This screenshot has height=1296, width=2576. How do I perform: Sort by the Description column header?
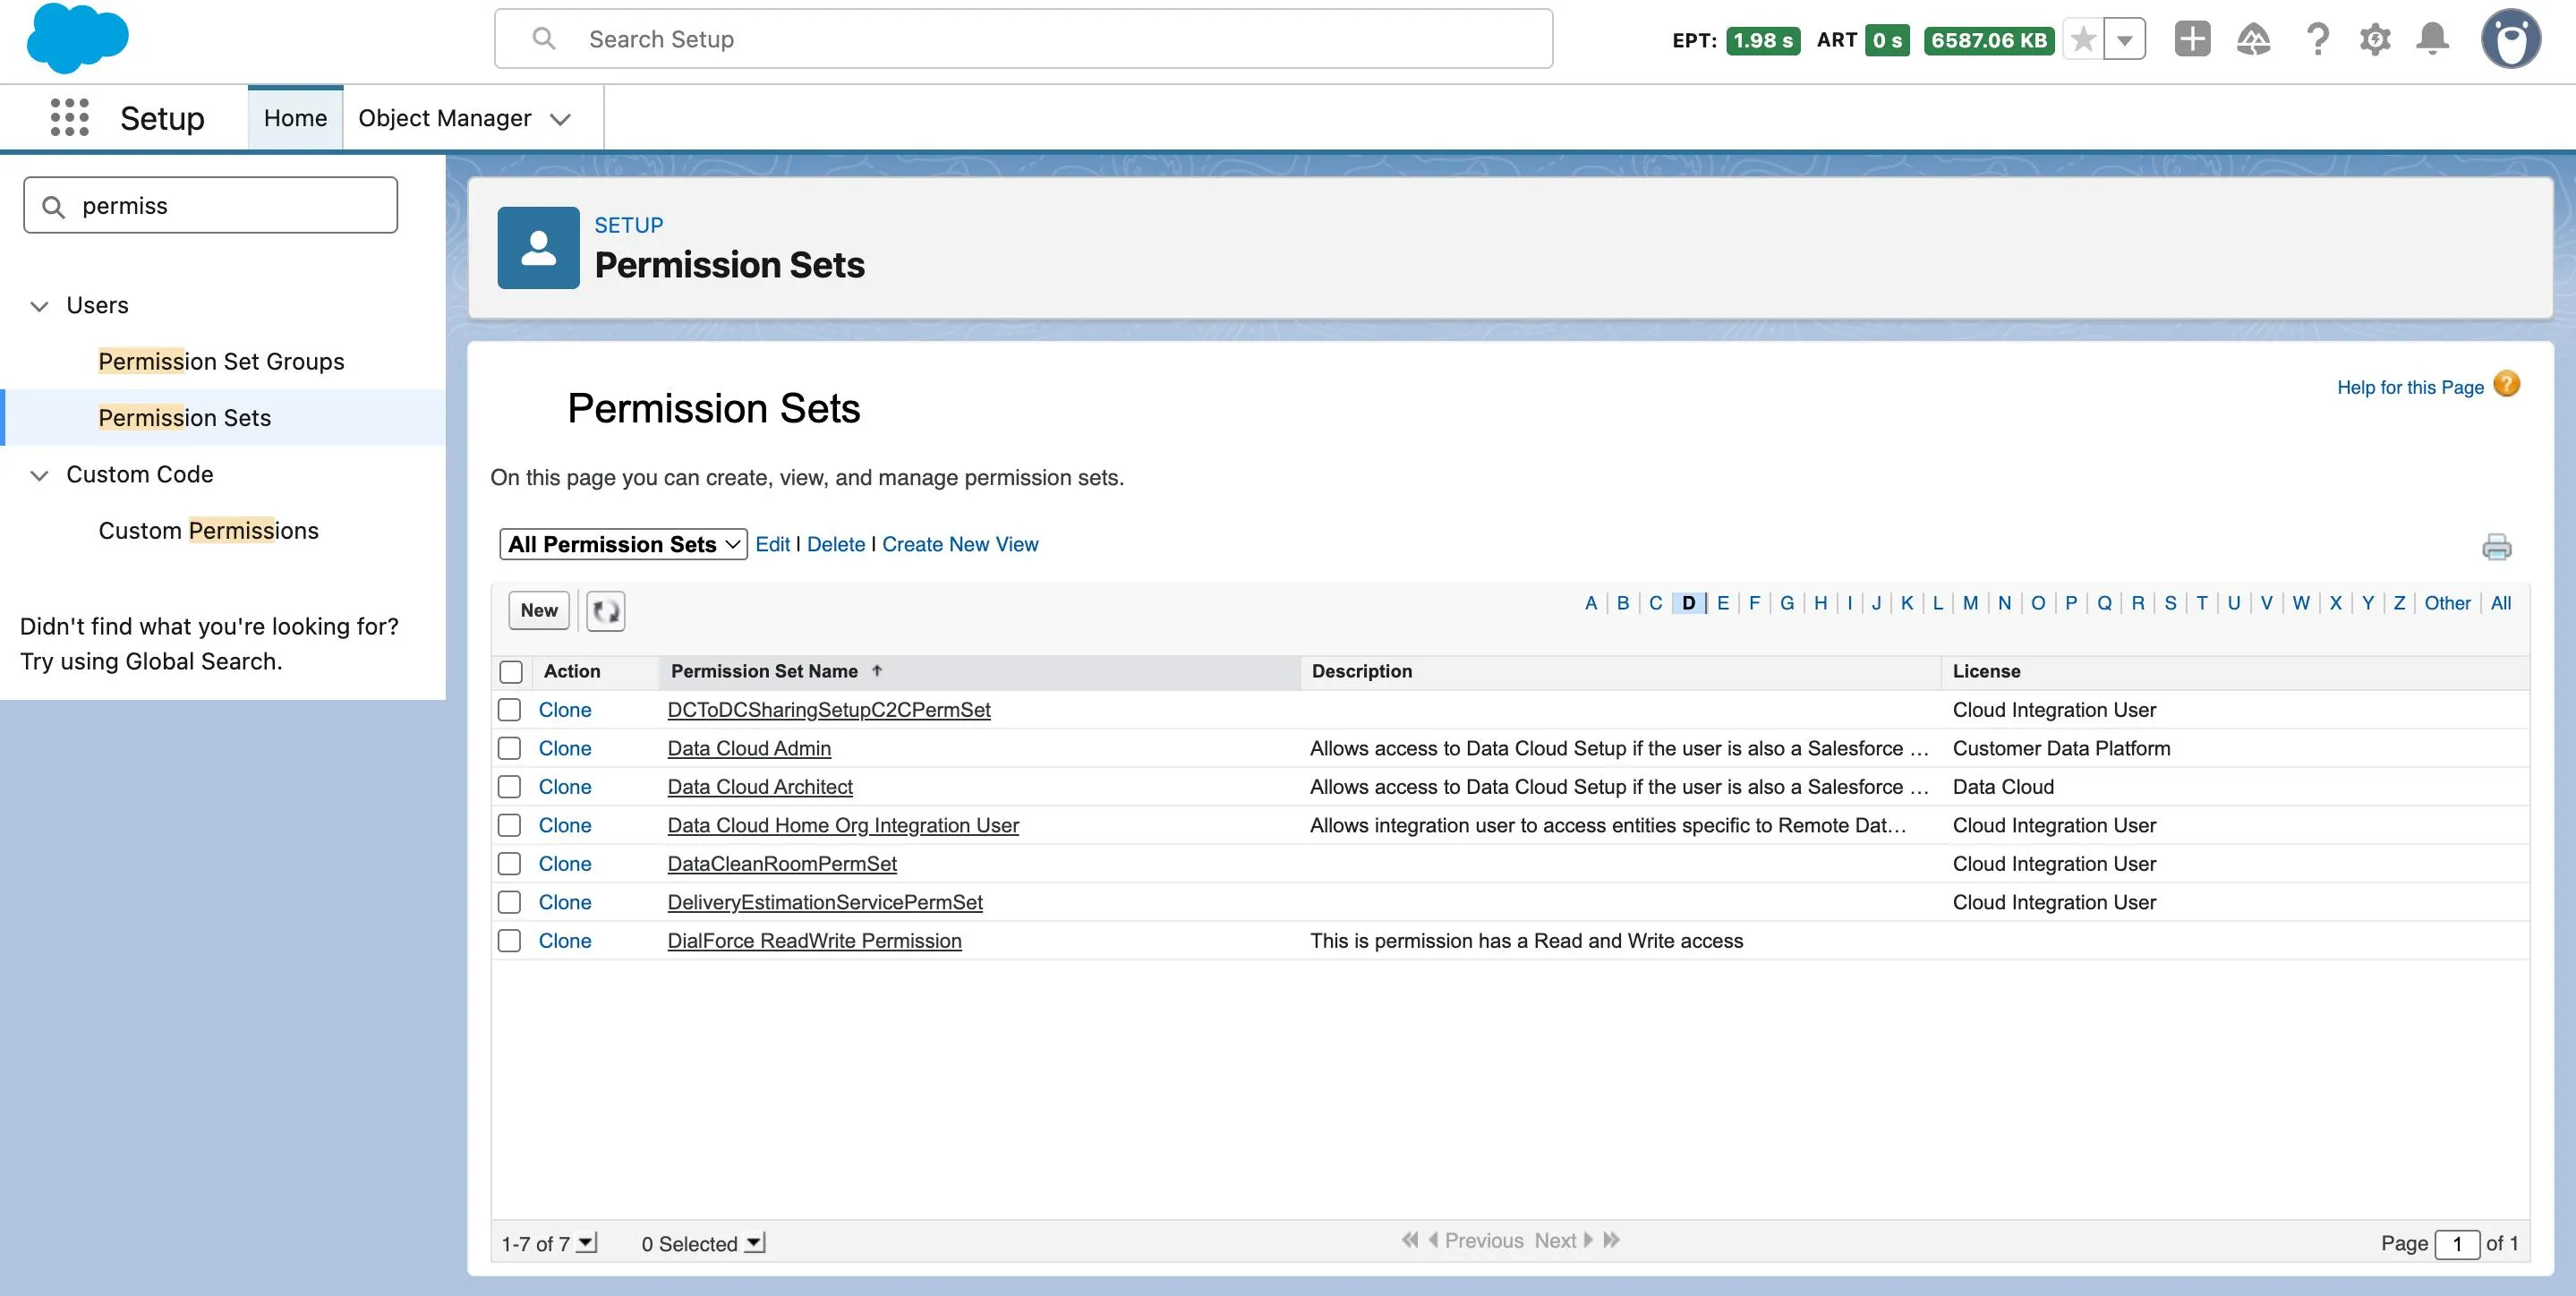[x=1362, y=671]
